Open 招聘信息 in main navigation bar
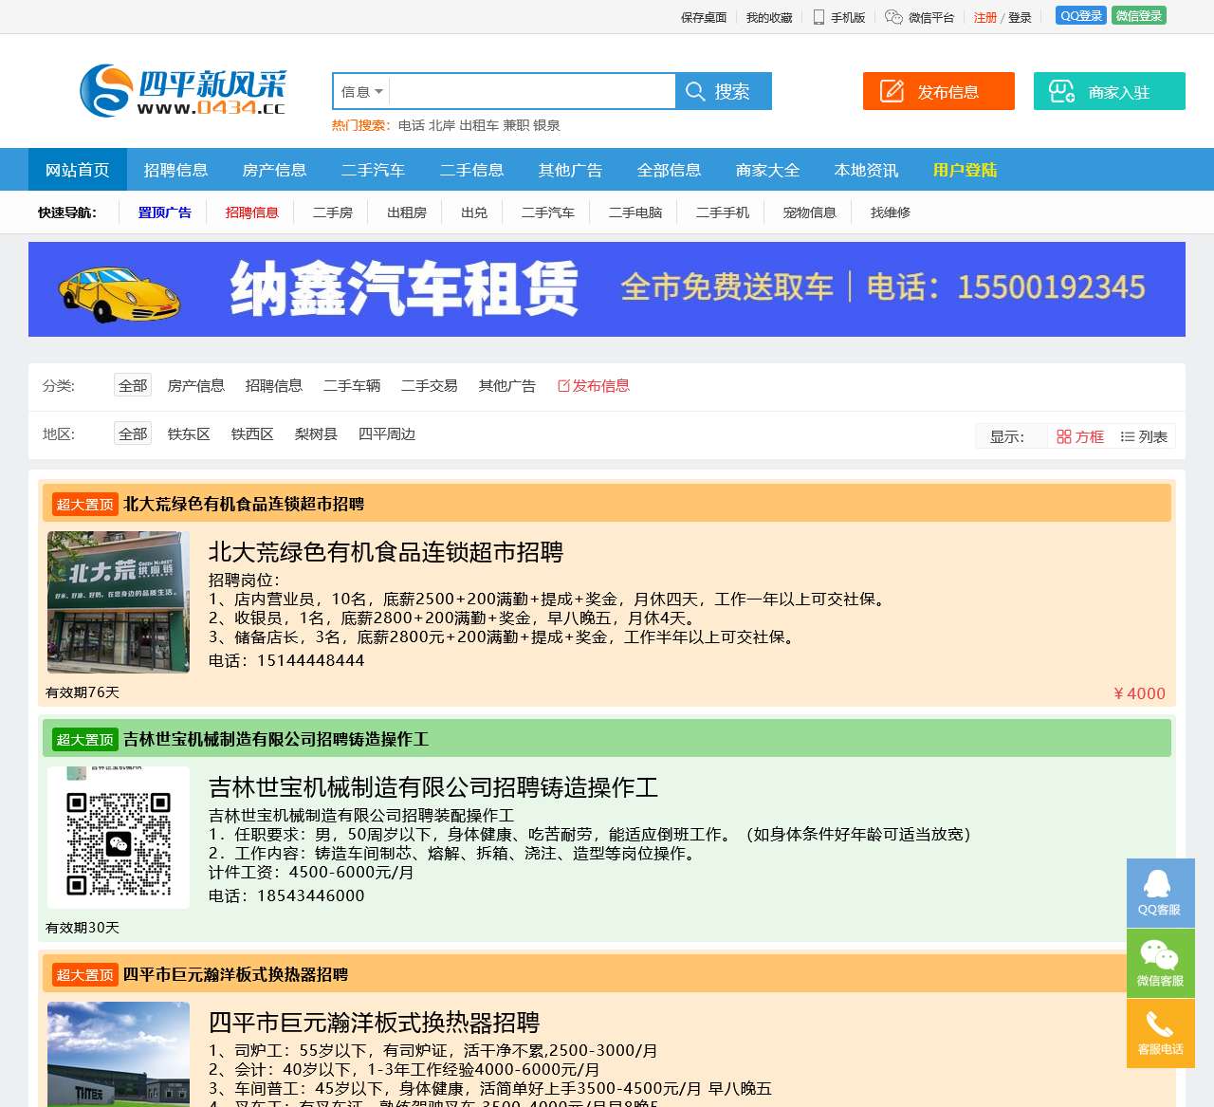Image resolution: width=1214 pixels, height=1107 pixels. [x=175, y=170]
